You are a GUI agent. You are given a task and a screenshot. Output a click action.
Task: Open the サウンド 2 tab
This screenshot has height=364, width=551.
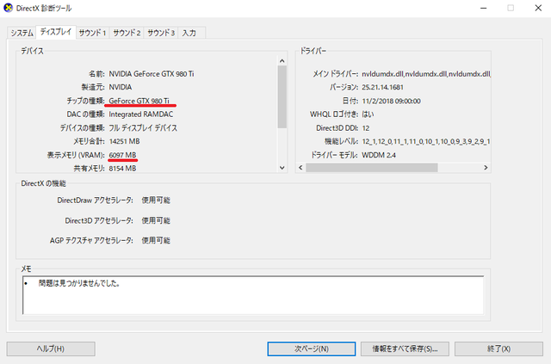point(127,33)
